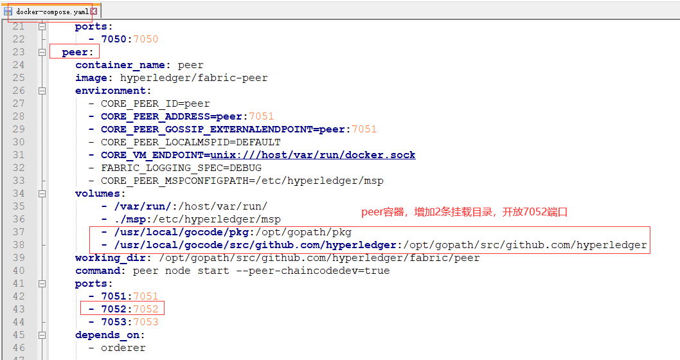This screenshot has height=360, width=680.
Task: Open the unix:///host/var/run/docker.sock link
Action: tap(312, 155)
